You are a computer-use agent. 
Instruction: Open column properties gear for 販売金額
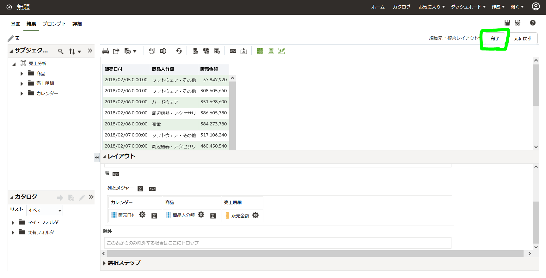[x=255, y=215]
